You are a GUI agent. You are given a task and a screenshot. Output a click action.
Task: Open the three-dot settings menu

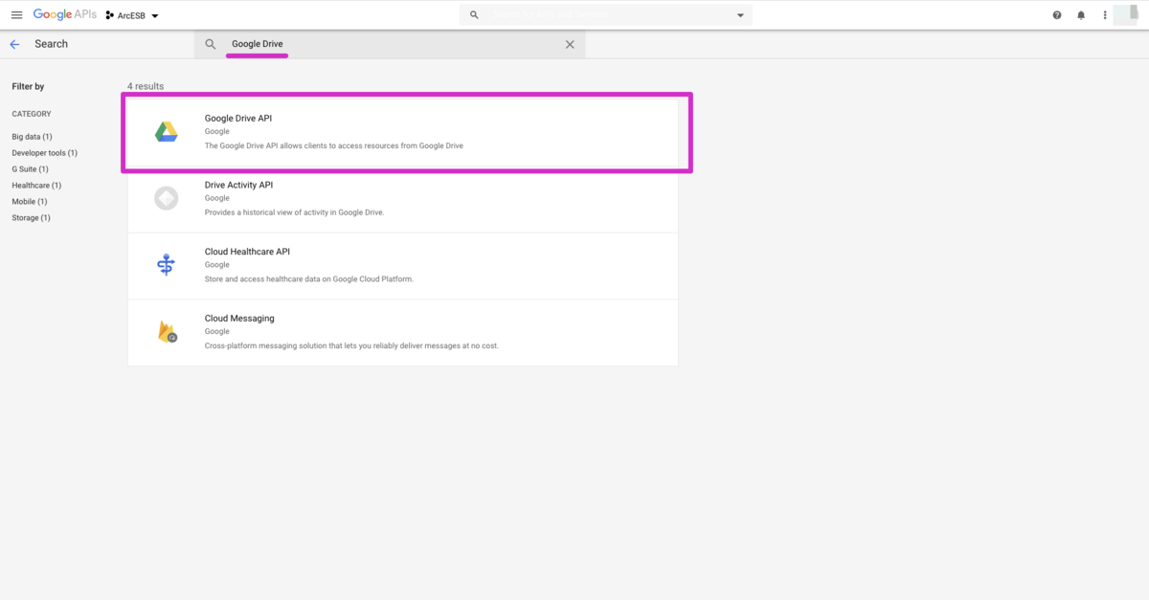point(1105,15)
